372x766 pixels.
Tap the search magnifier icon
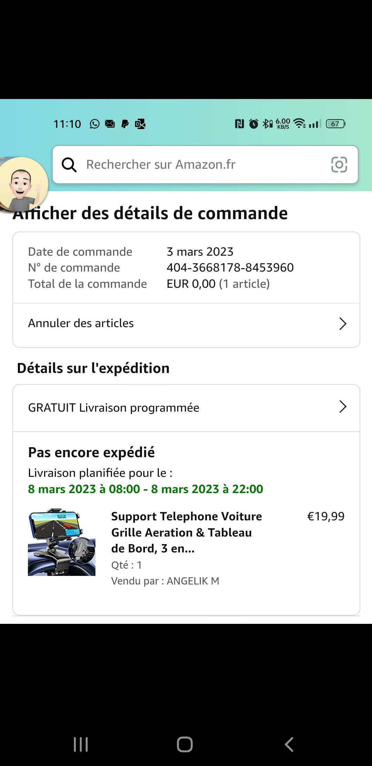pyautogui.click(x=69, y=165)
